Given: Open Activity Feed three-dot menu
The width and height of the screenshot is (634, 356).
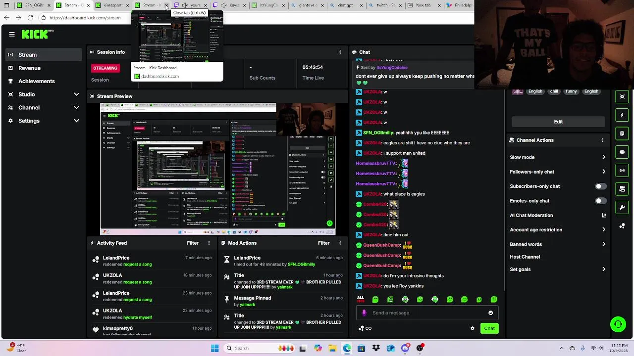Looking at the screenshot, I should coord(209,243).
